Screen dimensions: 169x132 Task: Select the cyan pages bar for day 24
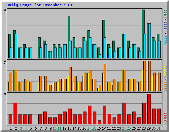click(125, 46)
